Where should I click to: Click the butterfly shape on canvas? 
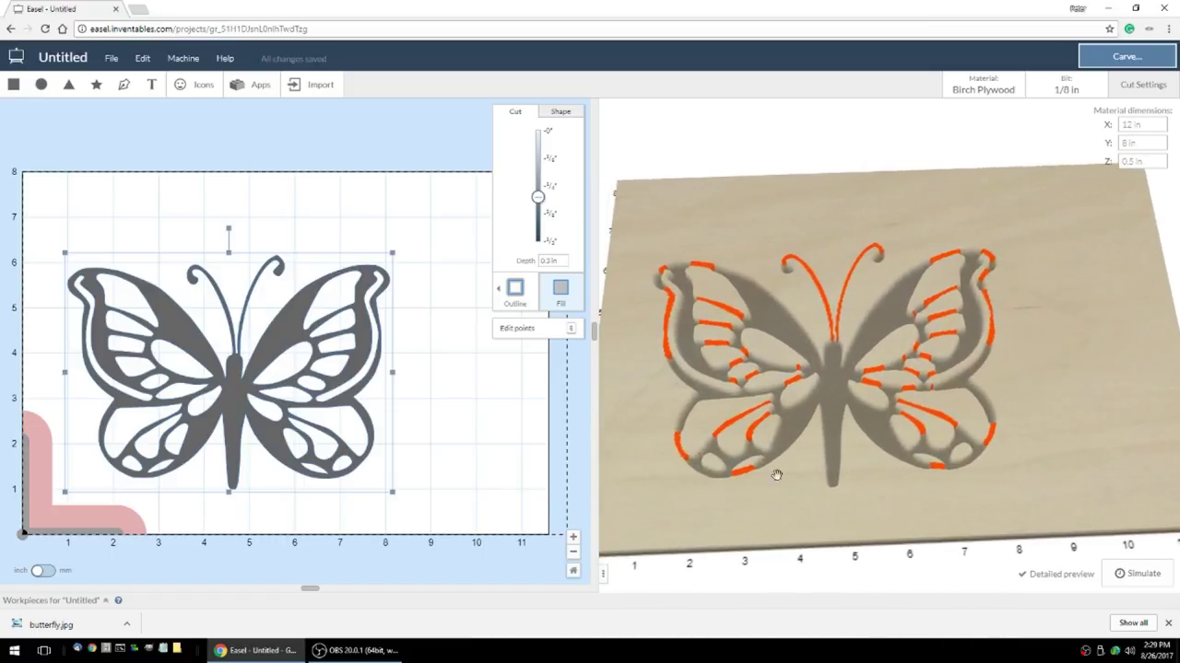(229, 371)
